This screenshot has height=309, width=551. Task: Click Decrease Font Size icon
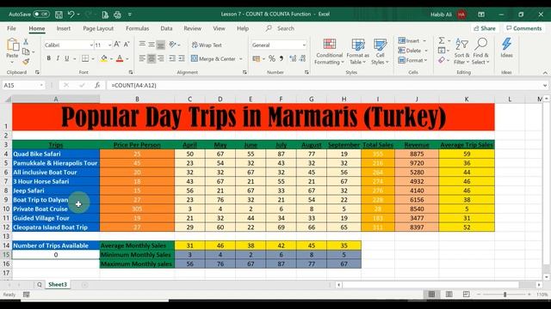pos(127,45)
